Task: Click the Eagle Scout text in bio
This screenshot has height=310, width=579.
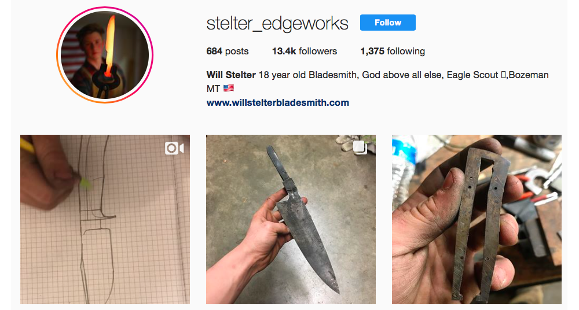Action: pos(472,75)
